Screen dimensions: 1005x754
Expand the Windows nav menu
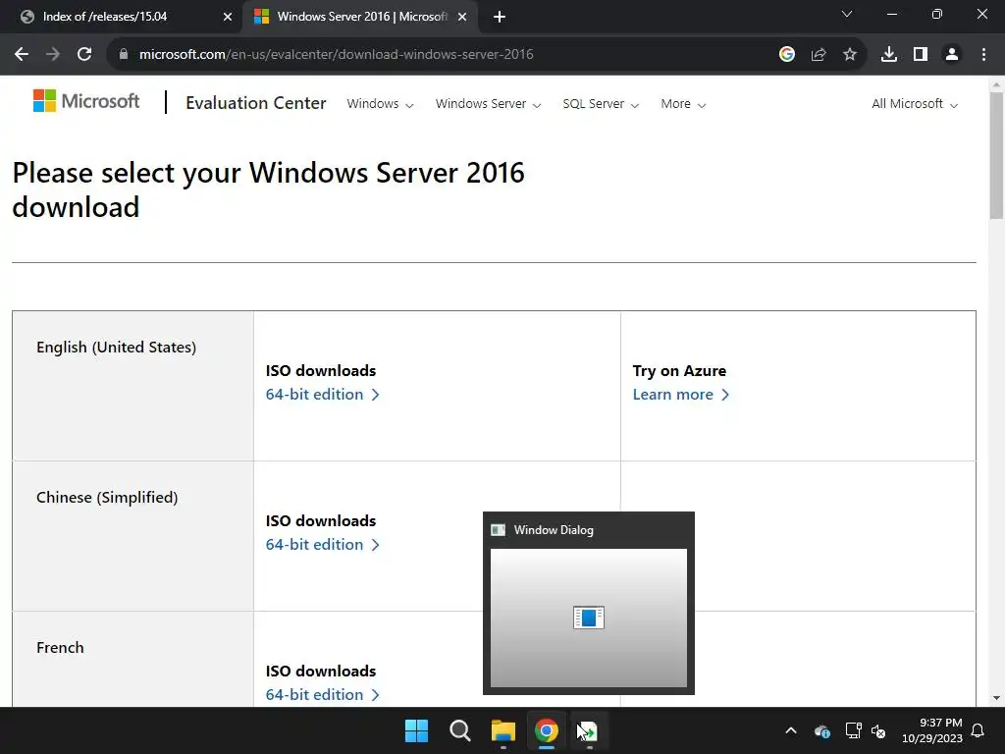tap(380, 104)
